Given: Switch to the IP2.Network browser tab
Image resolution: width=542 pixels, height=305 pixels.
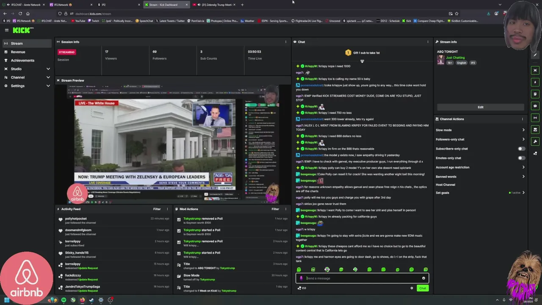Looking at the screenshot, I should pos(70,5).
